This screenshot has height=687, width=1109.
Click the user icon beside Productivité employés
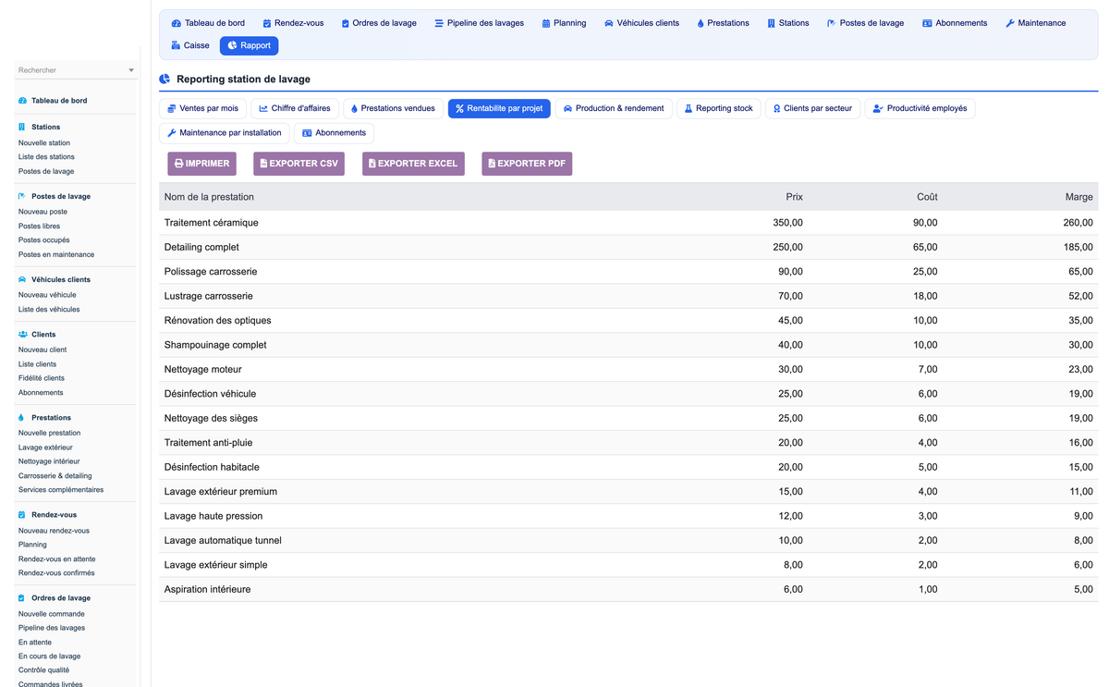click(x=878, y=108)
